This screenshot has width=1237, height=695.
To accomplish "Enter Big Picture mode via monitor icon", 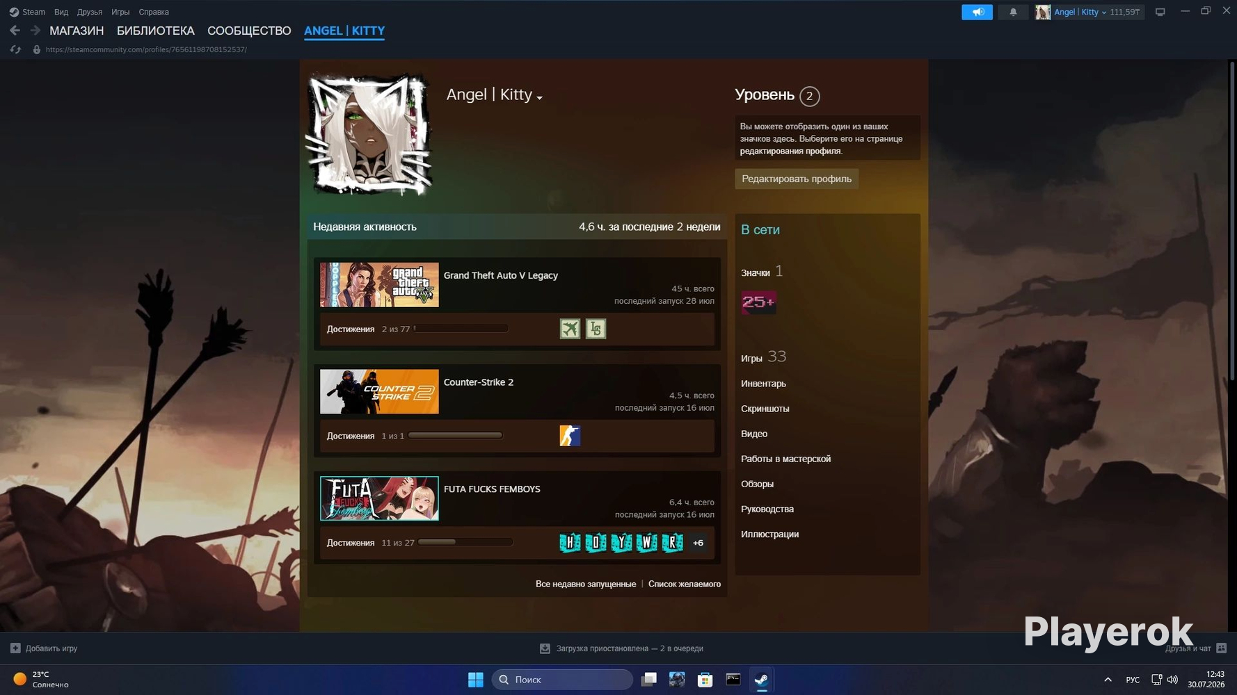I will click(x=1160, y=12).
